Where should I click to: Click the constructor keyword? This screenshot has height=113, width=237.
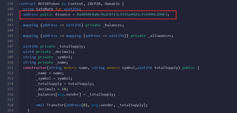pyautogui.click(x=35, y=68)
